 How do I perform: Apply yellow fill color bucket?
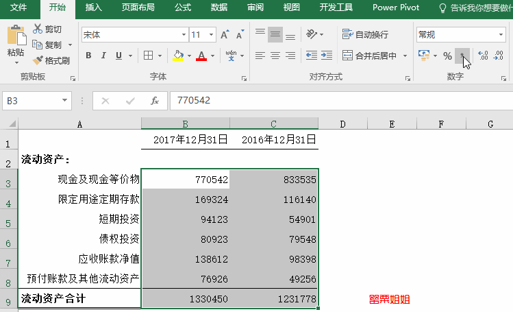click(178, 56)
